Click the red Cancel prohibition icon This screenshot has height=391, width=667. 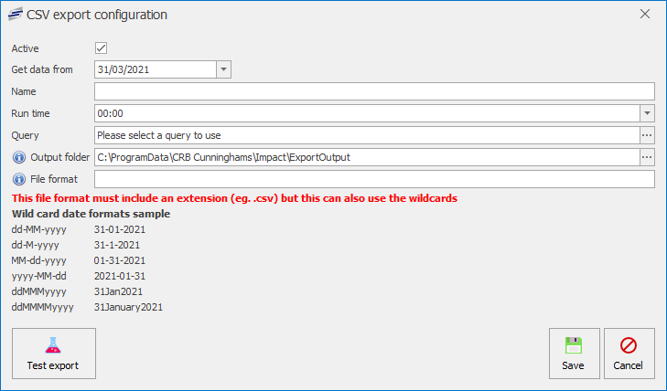point(629,345)
